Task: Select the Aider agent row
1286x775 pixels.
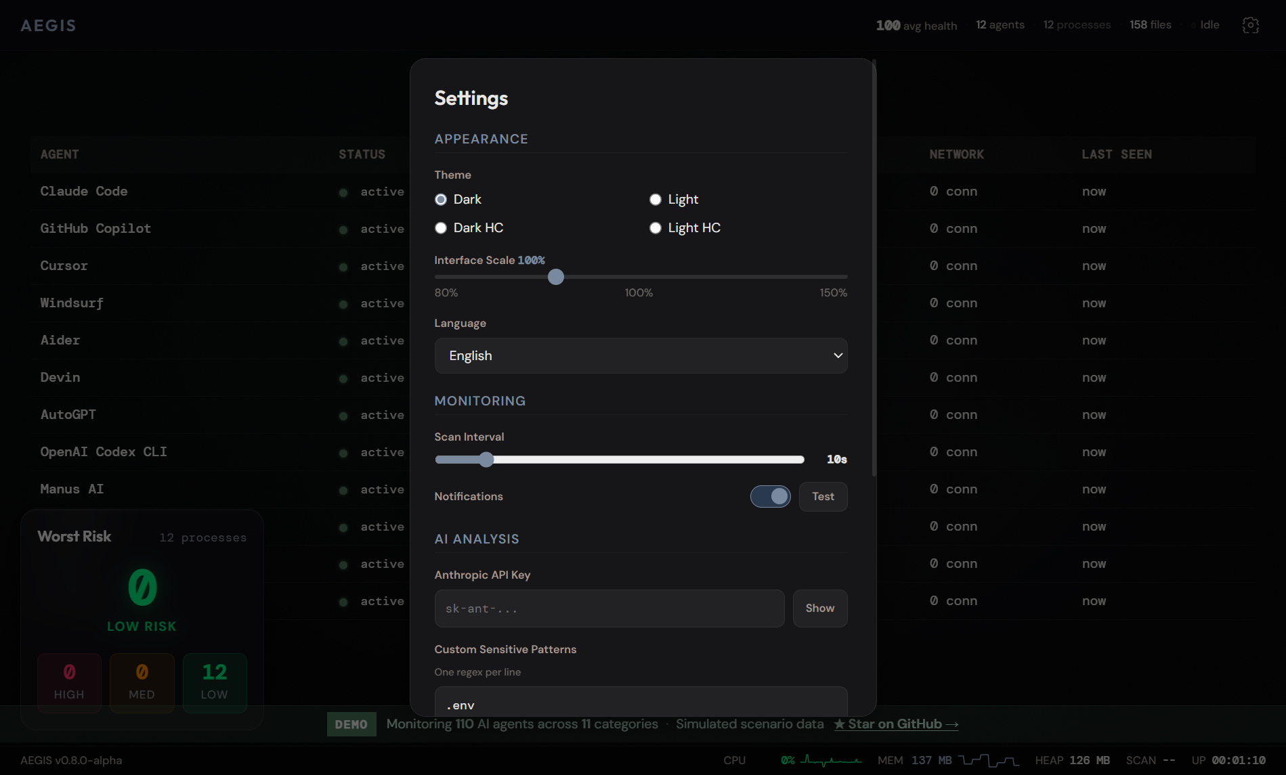Action: 220,340
